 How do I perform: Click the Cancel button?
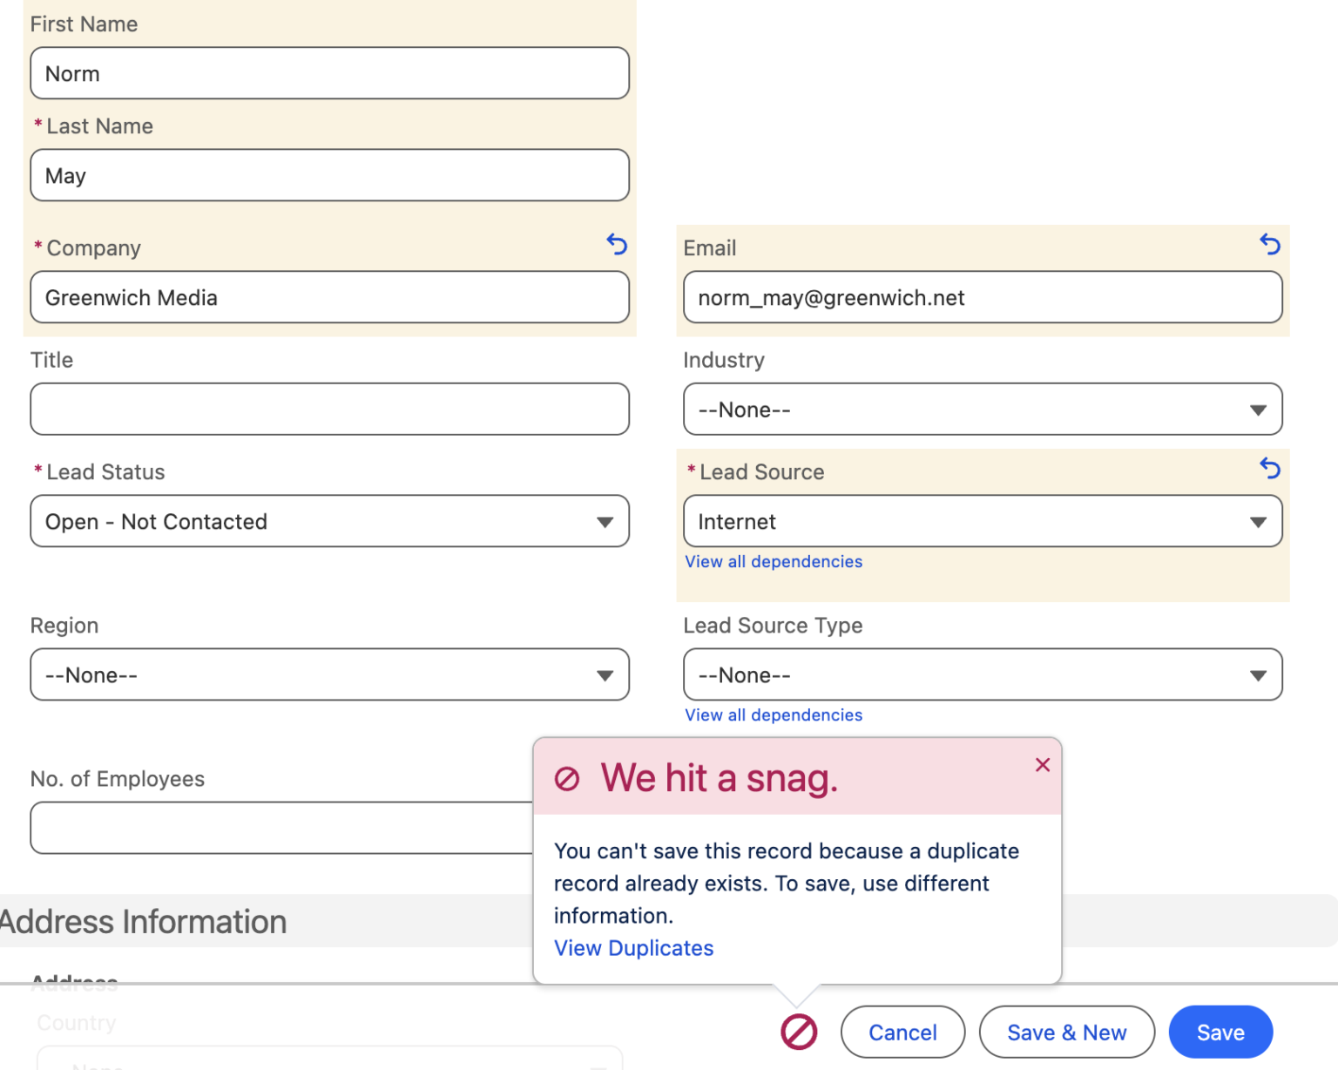902,1032
